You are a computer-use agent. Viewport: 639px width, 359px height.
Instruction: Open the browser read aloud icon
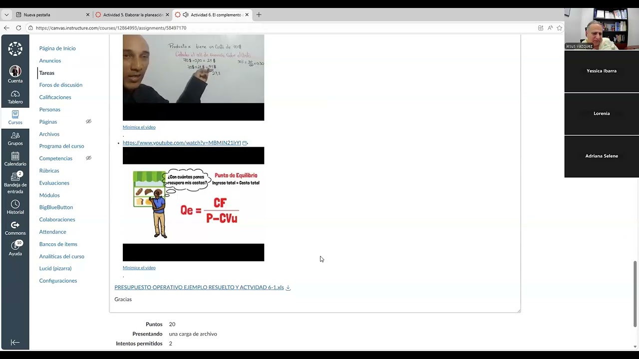(550, 28)
